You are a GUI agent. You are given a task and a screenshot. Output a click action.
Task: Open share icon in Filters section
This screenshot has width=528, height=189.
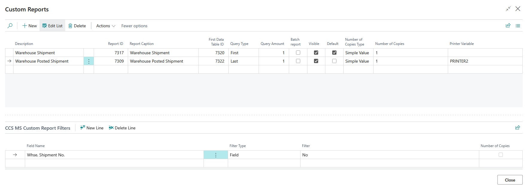[x=518, y=128]
